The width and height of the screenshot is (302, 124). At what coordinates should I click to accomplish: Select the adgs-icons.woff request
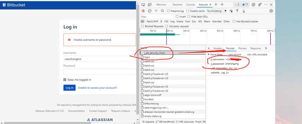173,95
